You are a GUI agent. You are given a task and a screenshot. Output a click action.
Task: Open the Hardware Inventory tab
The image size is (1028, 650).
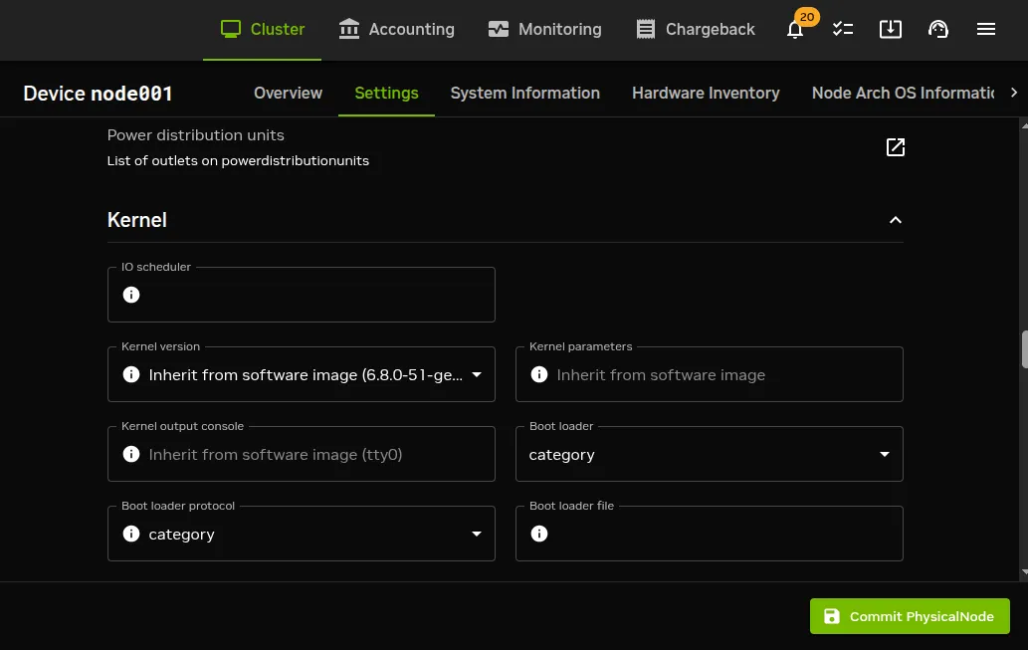[706, 94]
